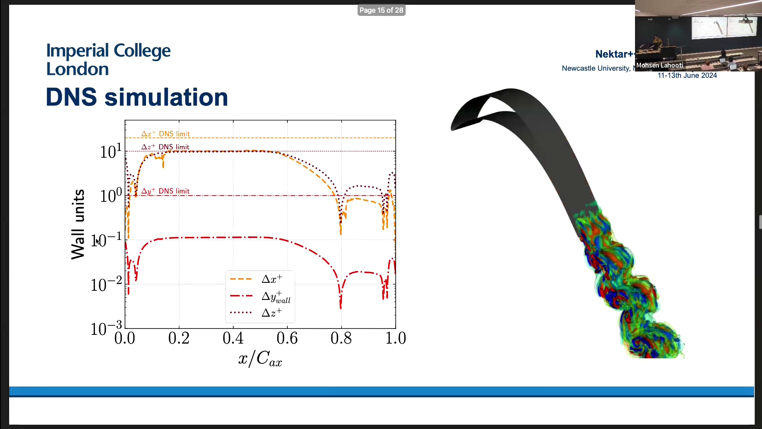Viewport: 762px width, 429px height.
Task: Click the "x/Cax" x-axis label
Action: (x=260, y=358)
